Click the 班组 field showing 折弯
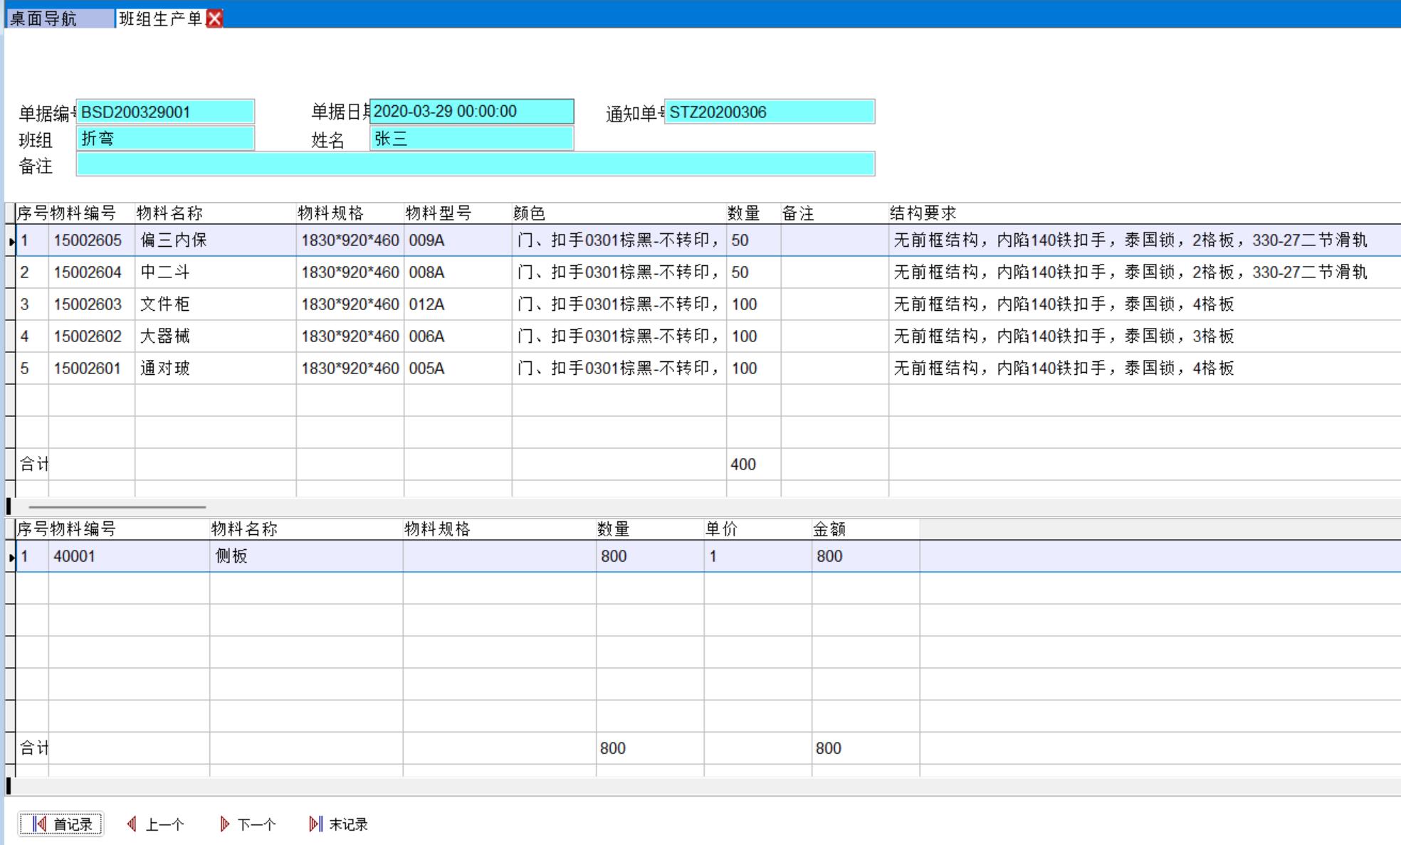Screen dimensions: 1401x845 (x=165, y=138)
